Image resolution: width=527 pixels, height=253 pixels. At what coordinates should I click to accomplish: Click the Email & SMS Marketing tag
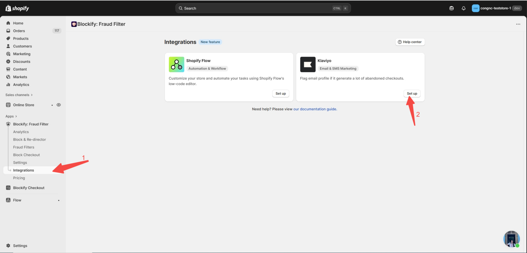tap(338, 69)
